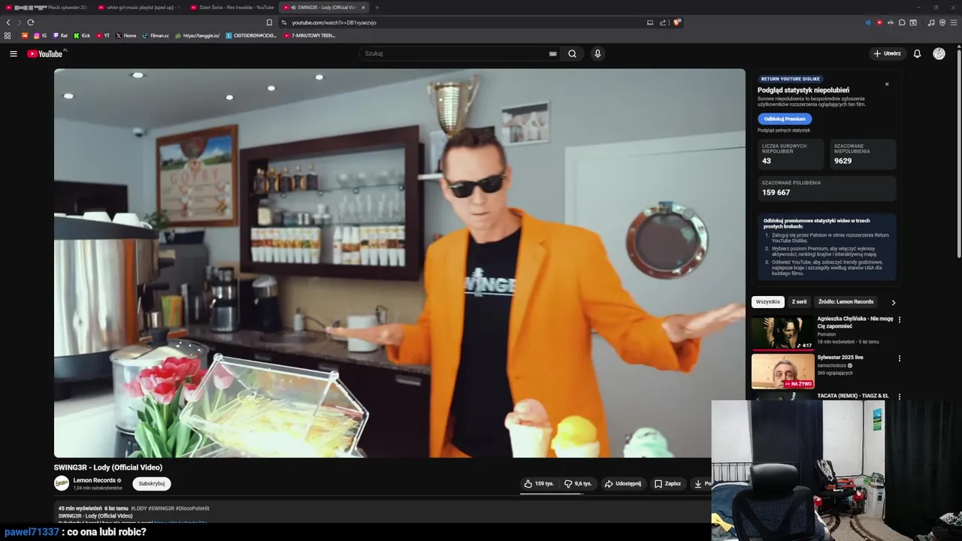The height and width of the screenshot is (541, 962).
Task: Click the address bar URL
Action: pos(334,23)
